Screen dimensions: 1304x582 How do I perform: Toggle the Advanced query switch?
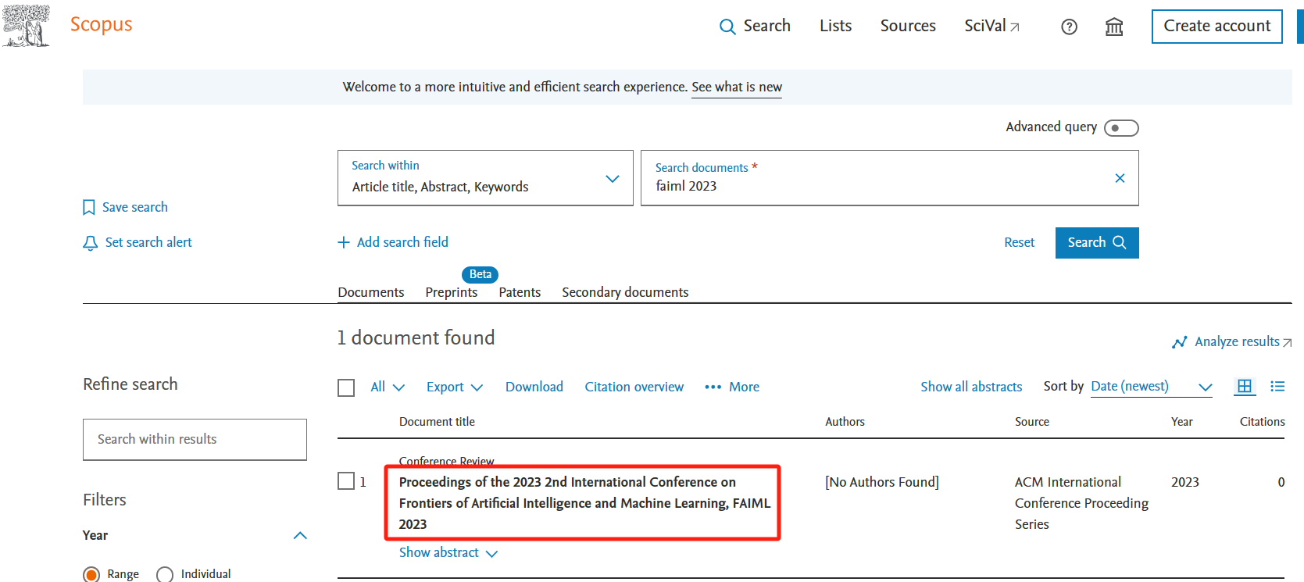coord(1120,128)
